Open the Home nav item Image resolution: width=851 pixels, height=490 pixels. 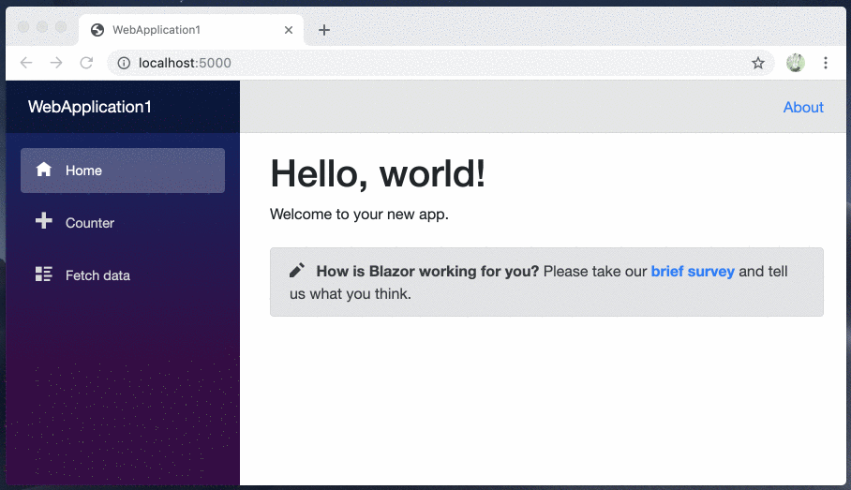coord(123,171)
